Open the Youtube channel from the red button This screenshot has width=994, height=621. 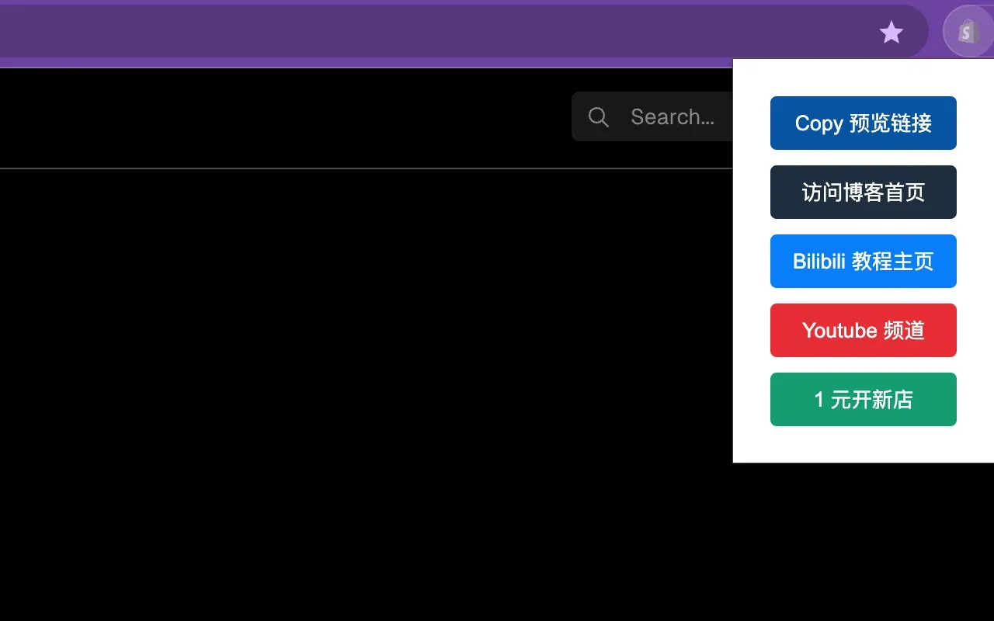[863, 330]
